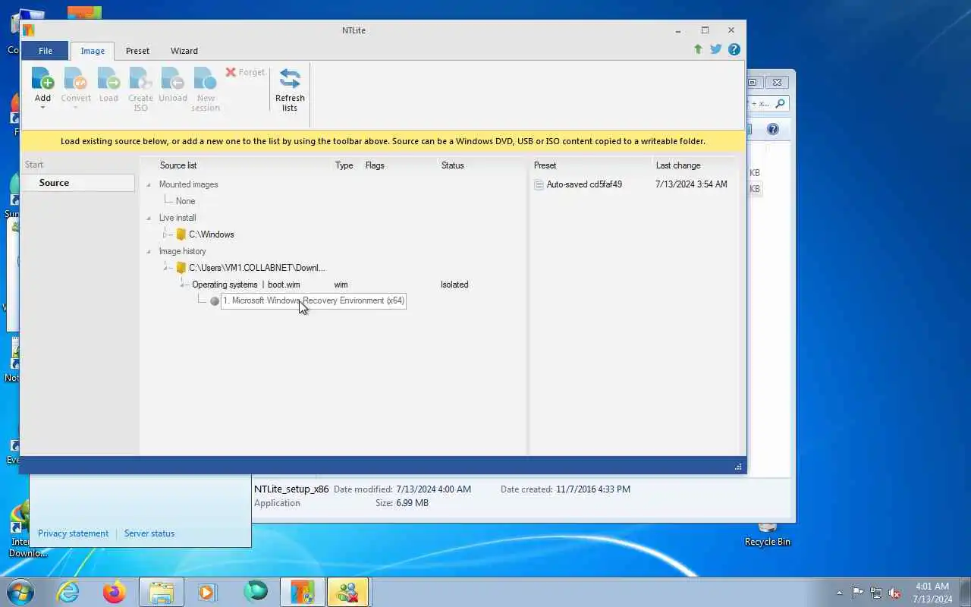
Task: Open the Windows Start button
Action: (20, 592)
